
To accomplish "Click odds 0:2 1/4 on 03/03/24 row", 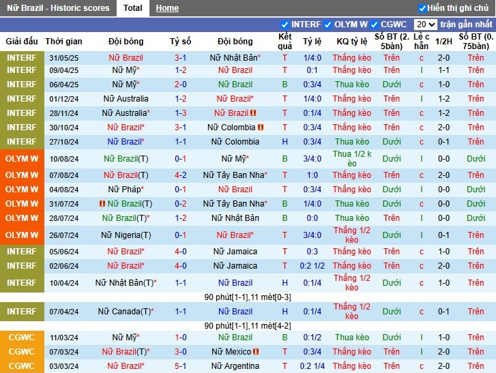I will point(312,366).
